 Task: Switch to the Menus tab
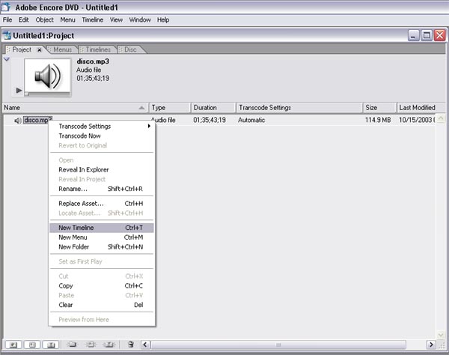click(62, 49)
